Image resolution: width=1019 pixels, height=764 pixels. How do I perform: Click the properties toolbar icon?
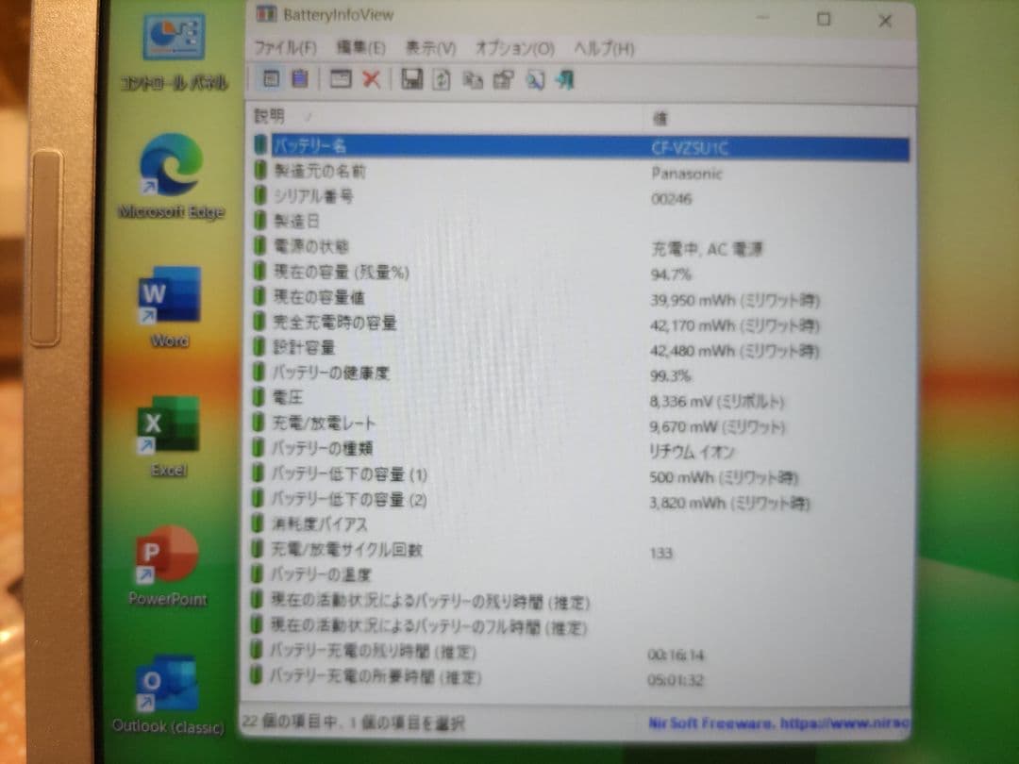coord(503,80)
